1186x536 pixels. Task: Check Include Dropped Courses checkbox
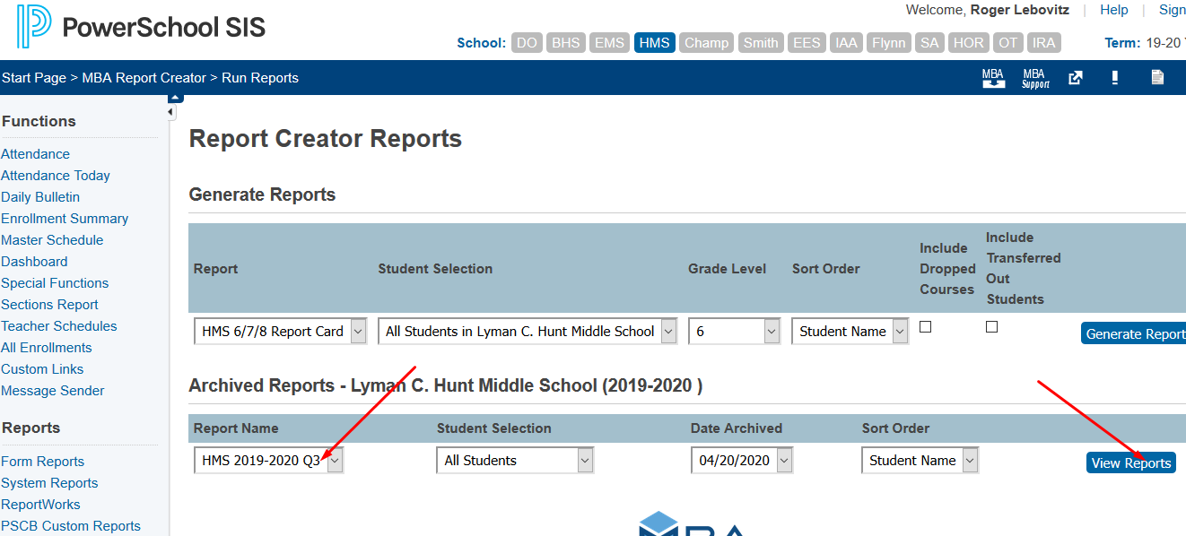coord(926,327)
